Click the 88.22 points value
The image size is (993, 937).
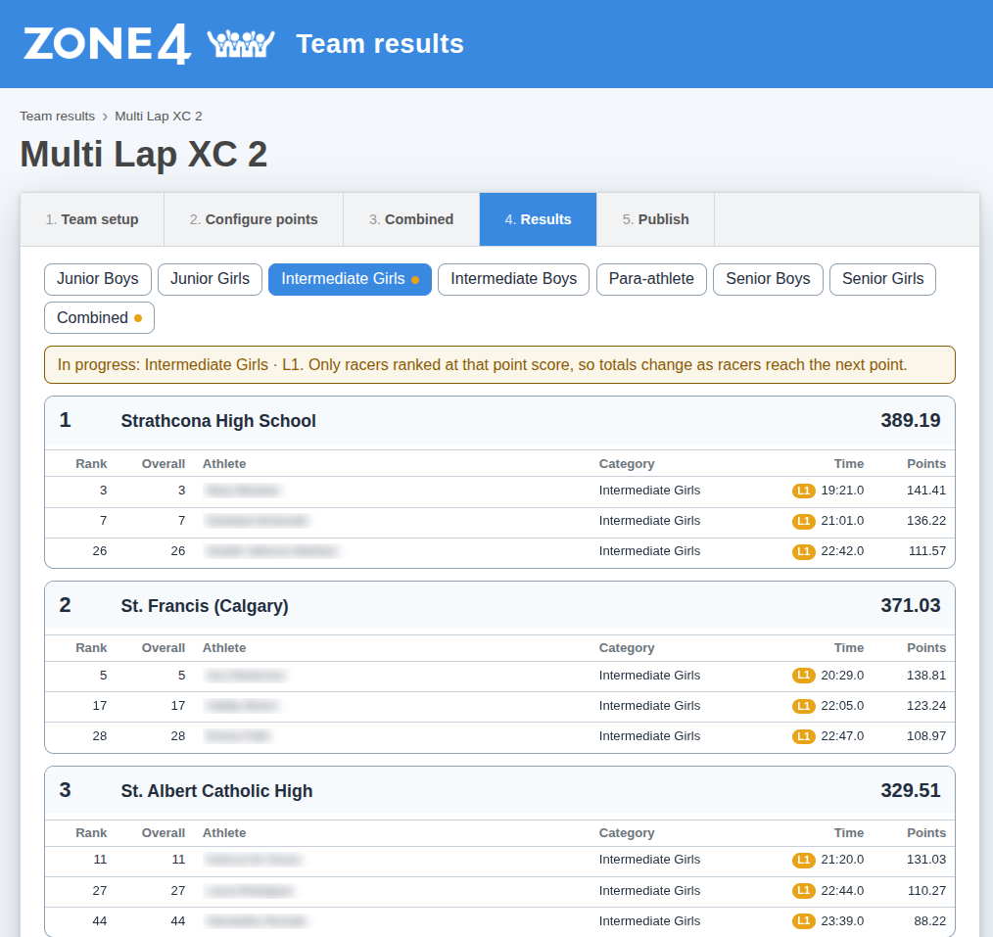[x=929, y=920]
